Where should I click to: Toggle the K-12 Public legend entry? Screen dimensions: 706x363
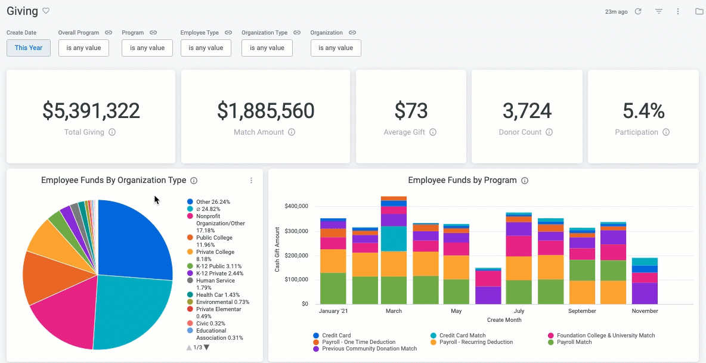[x=214, y=266]
